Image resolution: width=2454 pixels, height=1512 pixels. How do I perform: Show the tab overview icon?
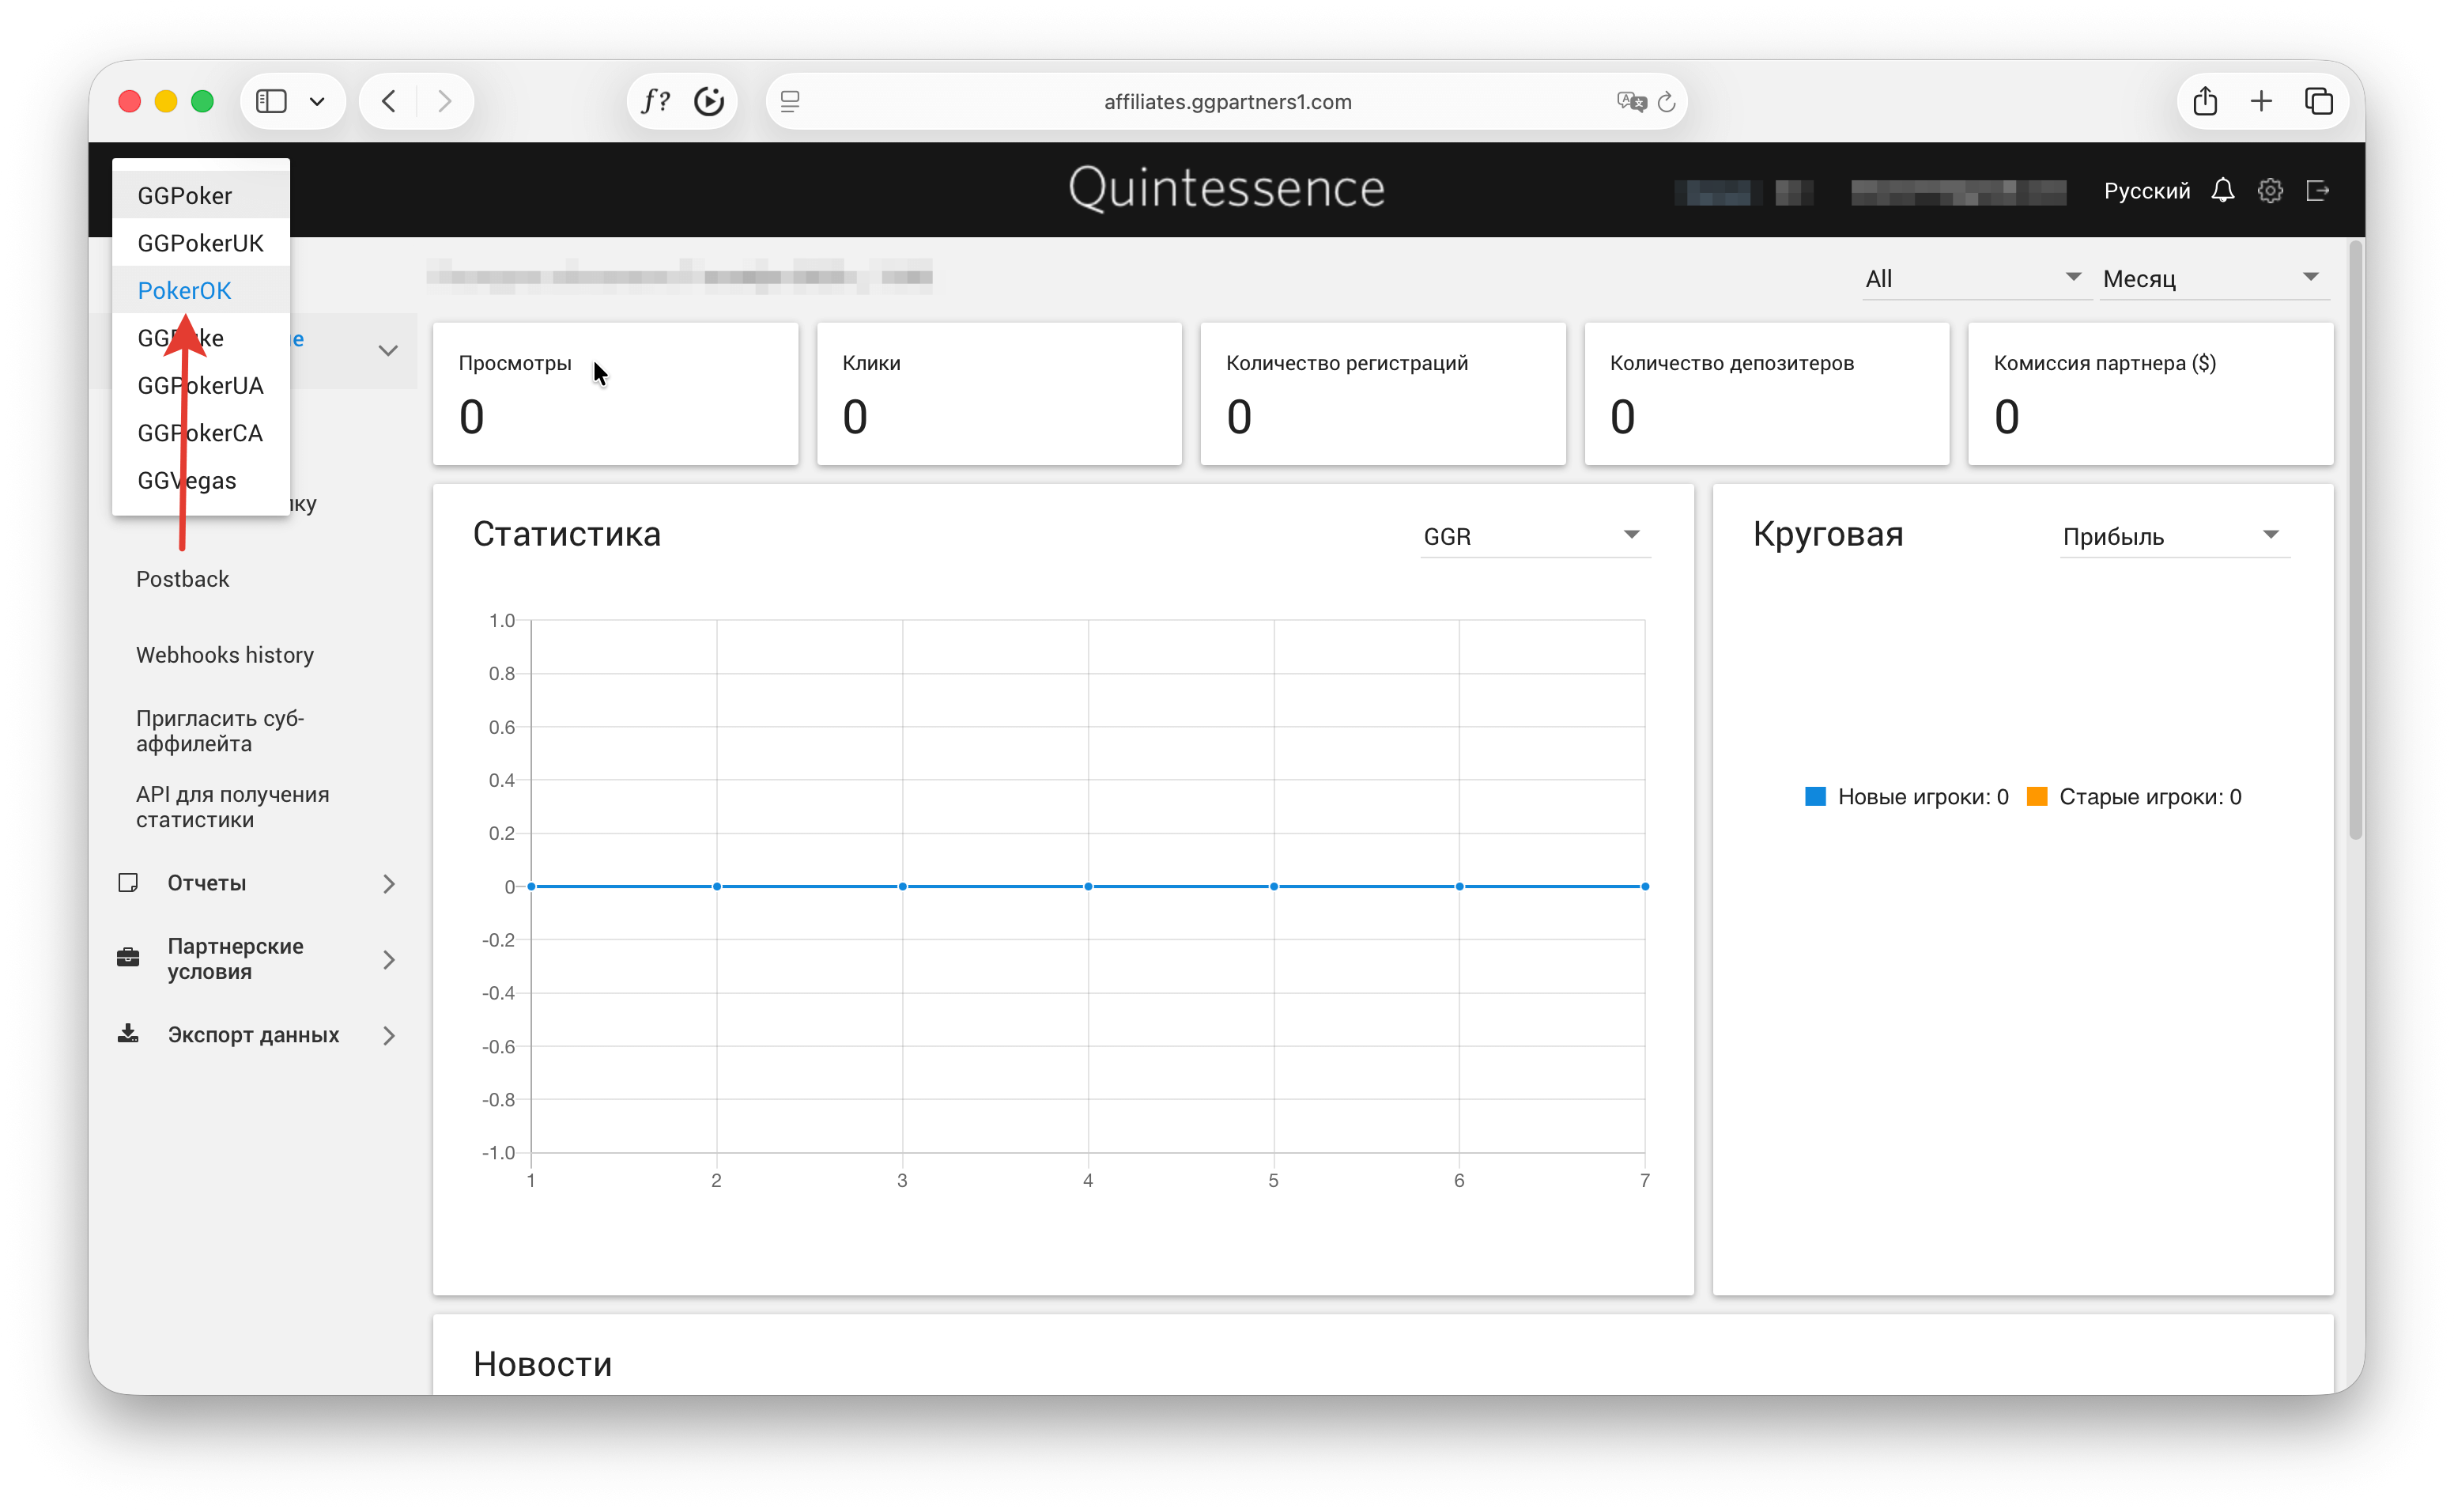click(2318, 101)
